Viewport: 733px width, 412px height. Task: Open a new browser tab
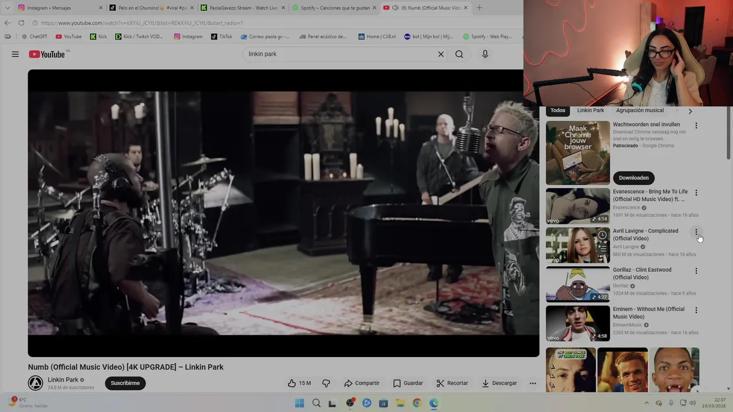(479, 8)
